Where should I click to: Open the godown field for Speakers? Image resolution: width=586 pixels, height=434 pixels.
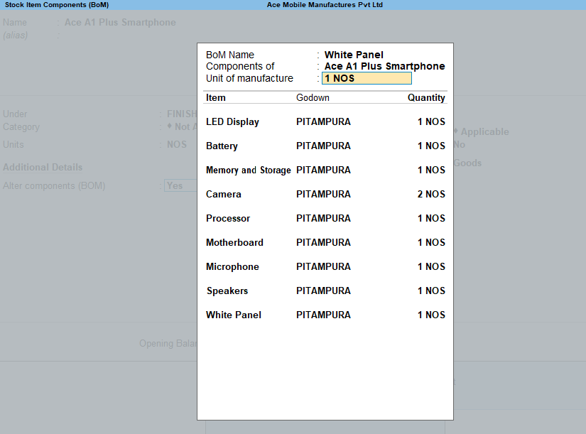[x=323, y=291]
